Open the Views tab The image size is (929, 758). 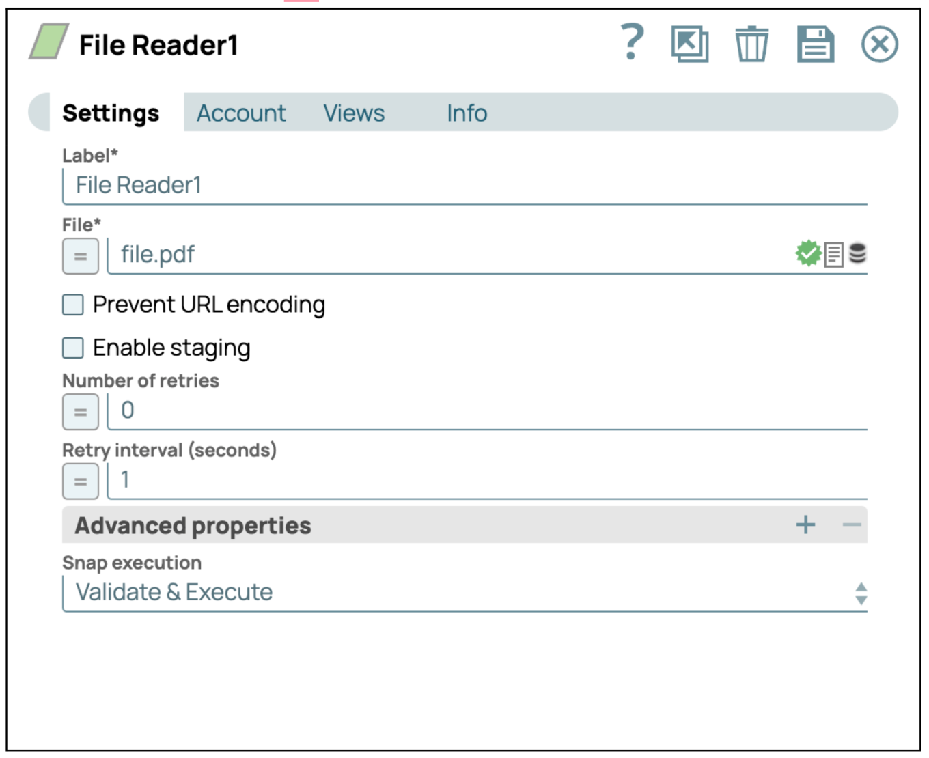coord(354,113)
